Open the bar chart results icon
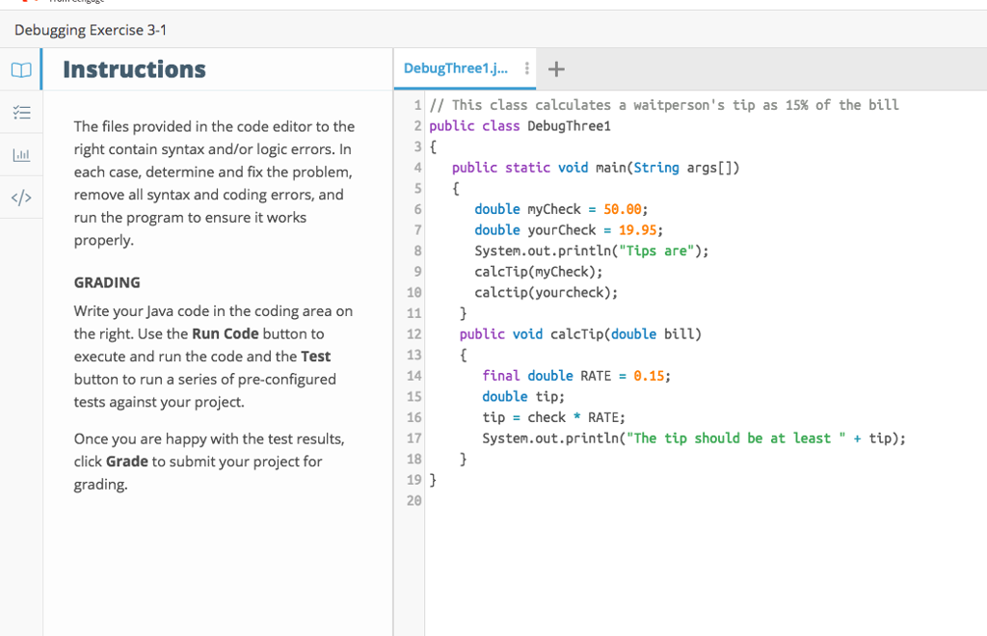 point(20,154)
